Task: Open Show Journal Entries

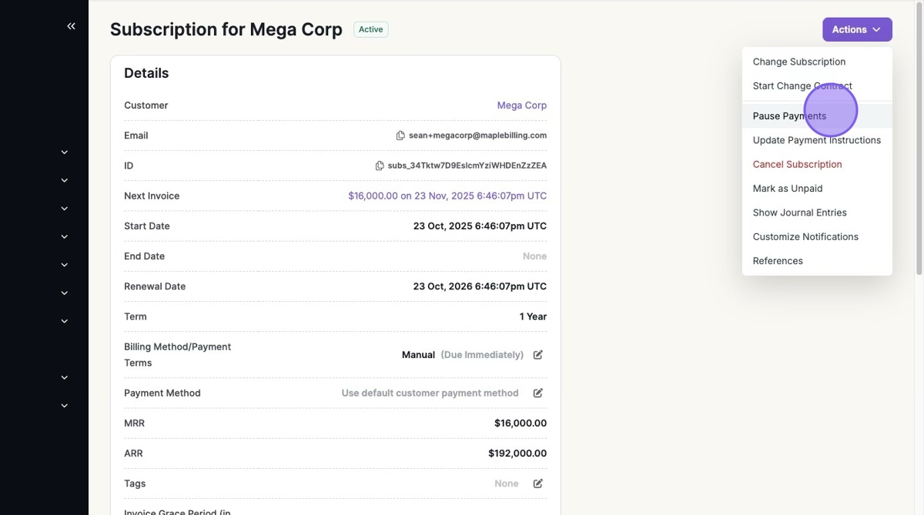Action: coord(799,212)
